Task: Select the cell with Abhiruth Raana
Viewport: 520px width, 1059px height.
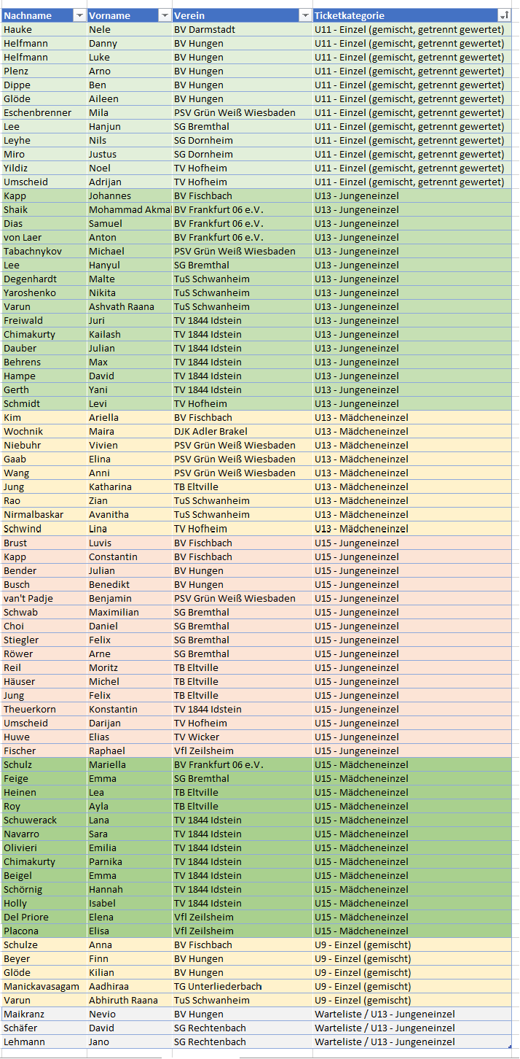Action: [x=129, y=1000]
